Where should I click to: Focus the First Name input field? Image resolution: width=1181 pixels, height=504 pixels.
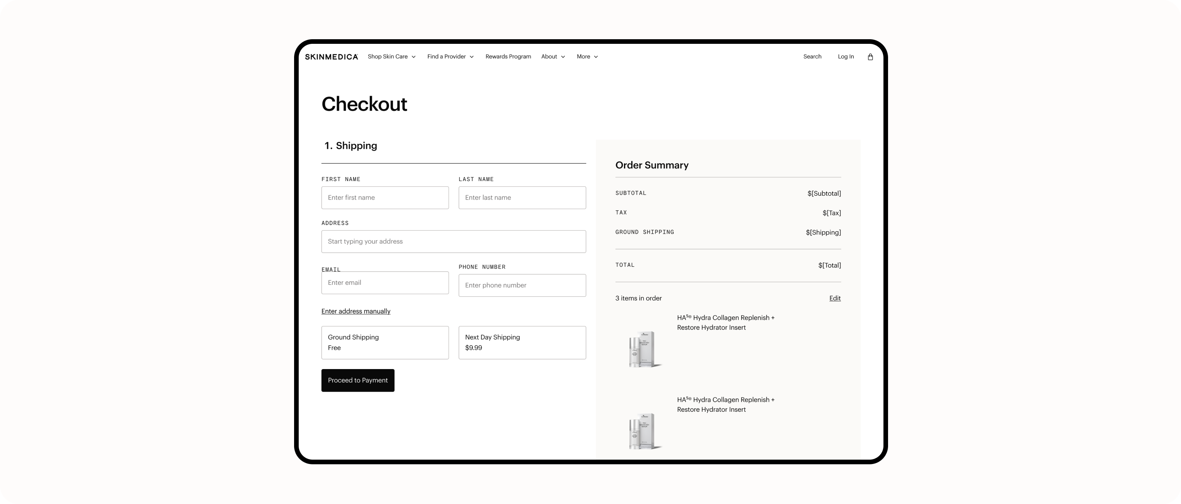coord(385,198)
